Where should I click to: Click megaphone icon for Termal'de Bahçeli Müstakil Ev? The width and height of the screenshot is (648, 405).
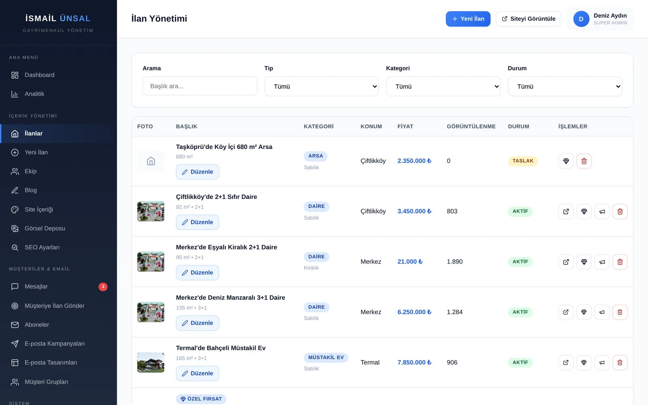pyautogui.click(x=602, y=362)
